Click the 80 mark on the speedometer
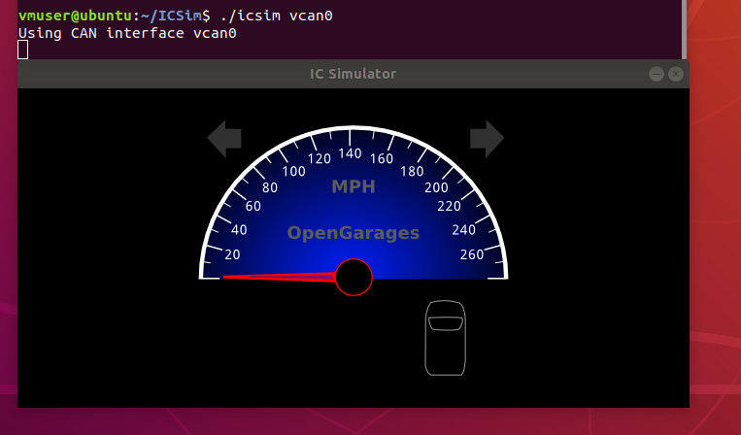 tap(270, 187)
